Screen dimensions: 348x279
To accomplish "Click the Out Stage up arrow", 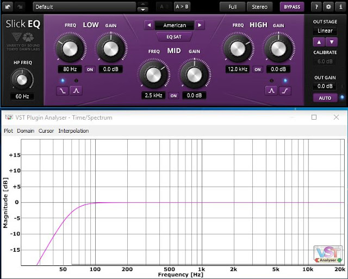I will pos(319,42).
